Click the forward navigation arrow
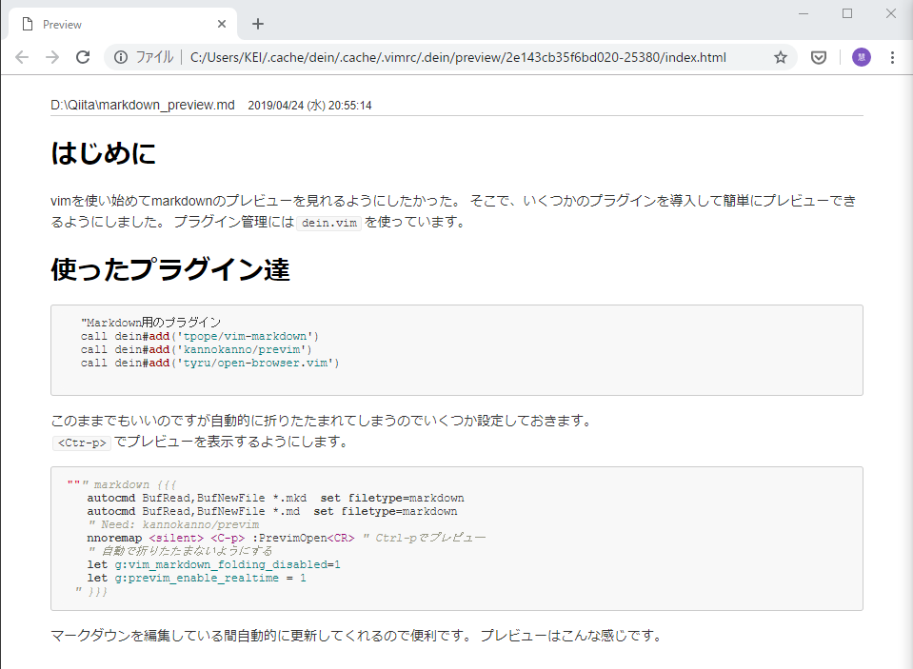The image size is (913, 669). [52, 57]
